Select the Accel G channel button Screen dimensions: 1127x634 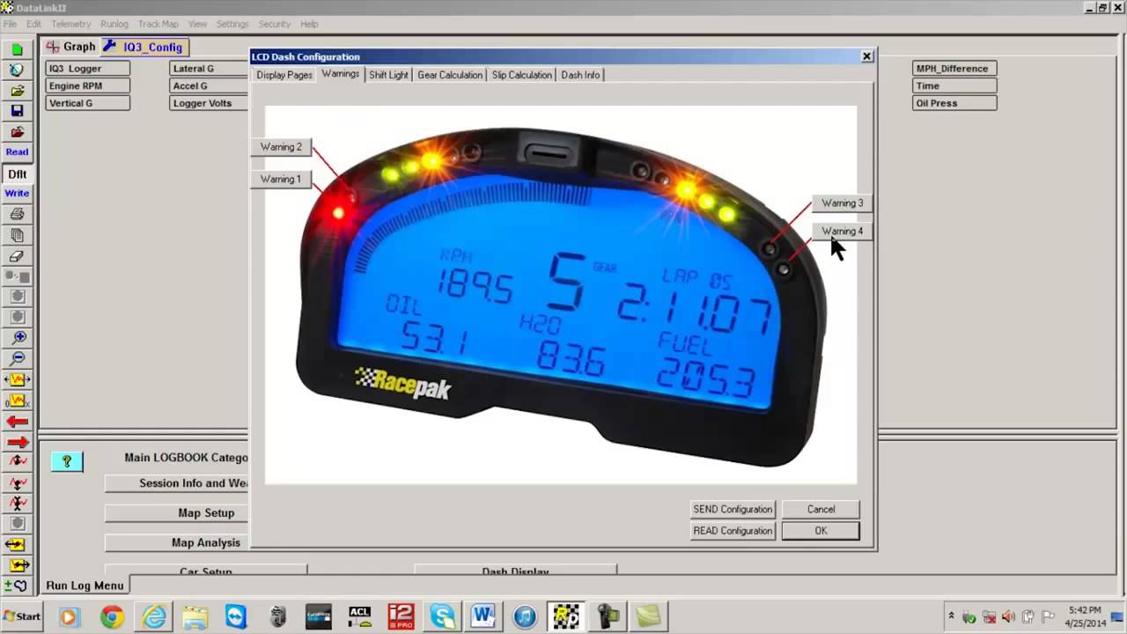210,86
